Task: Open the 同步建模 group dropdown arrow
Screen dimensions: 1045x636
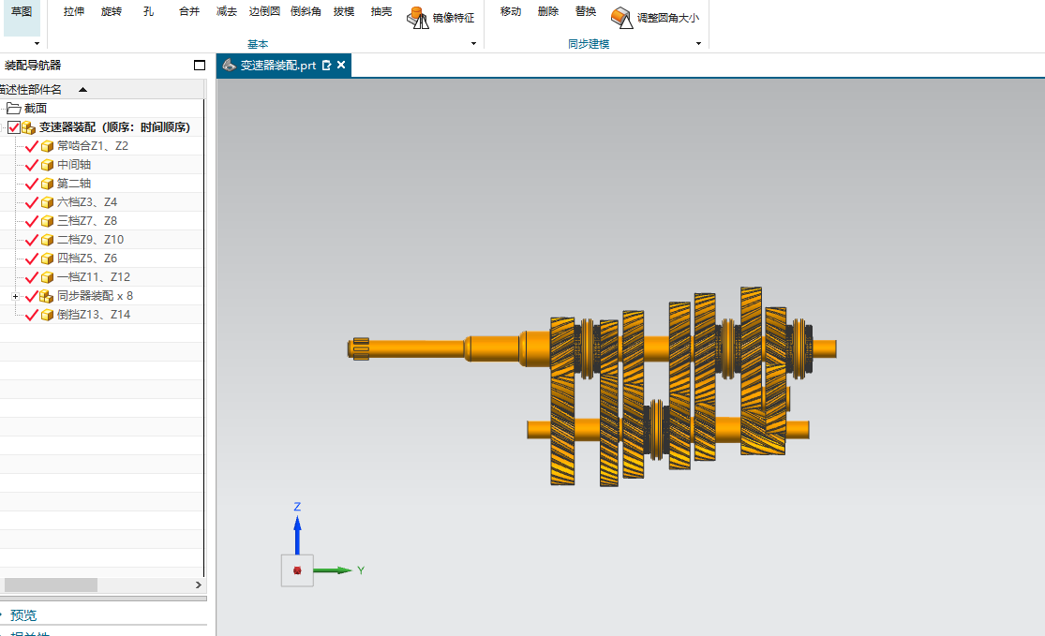Action: [x=698, y=43]
